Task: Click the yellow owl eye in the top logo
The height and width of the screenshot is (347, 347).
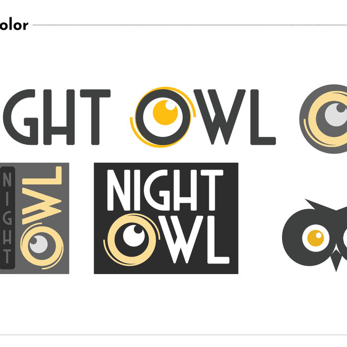Action: tap(165, 113)
